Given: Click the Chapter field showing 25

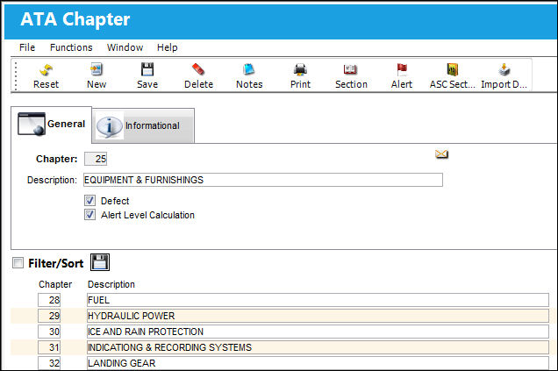Looking at the screenshot, I should coord(96,159).
